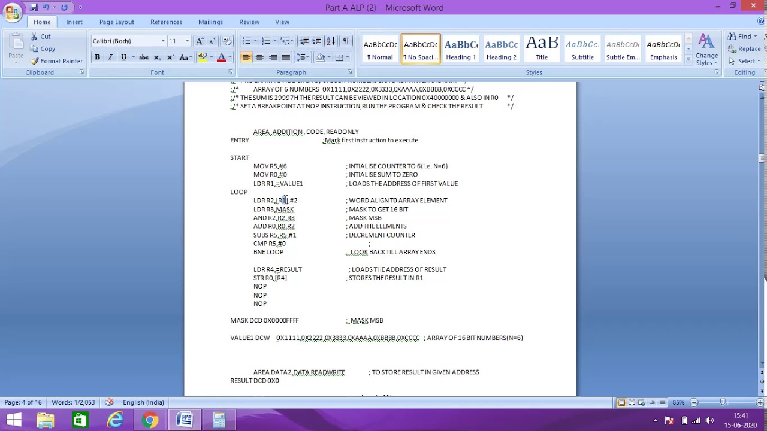Switch to Web Layout view
767x431 pixels.
click(x=641, y=402)
